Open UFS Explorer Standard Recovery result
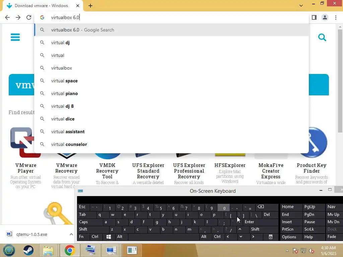The image size is (343, 257). coord(148,171)
